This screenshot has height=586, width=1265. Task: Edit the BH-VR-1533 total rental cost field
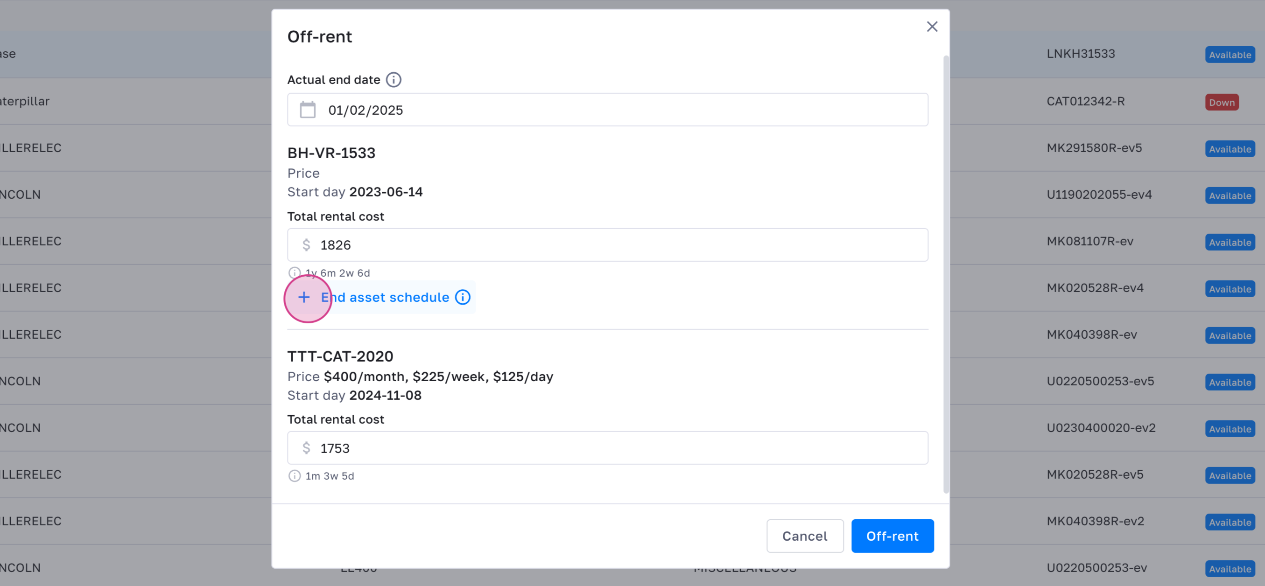607,245
